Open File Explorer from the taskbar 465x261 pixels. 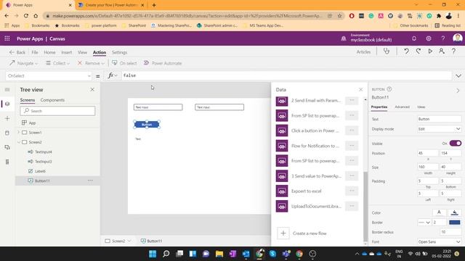(x=219, y=254)
